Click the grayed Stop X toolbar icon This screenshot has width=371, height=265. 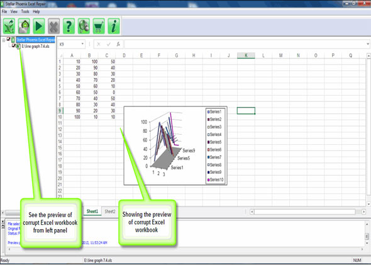(x=54, y=26)
